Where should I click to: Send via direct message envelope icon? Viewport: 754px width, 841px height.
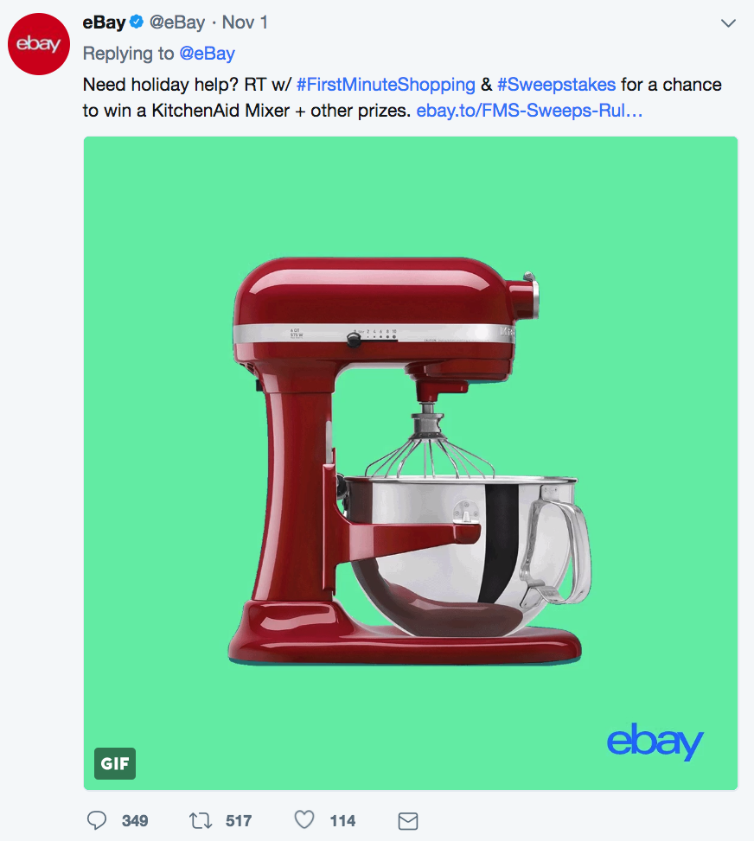coord(408,820)
